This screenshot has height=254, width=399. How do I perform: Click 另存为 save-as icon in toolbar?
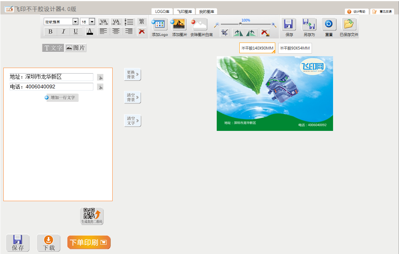click(x=309, y=24)
